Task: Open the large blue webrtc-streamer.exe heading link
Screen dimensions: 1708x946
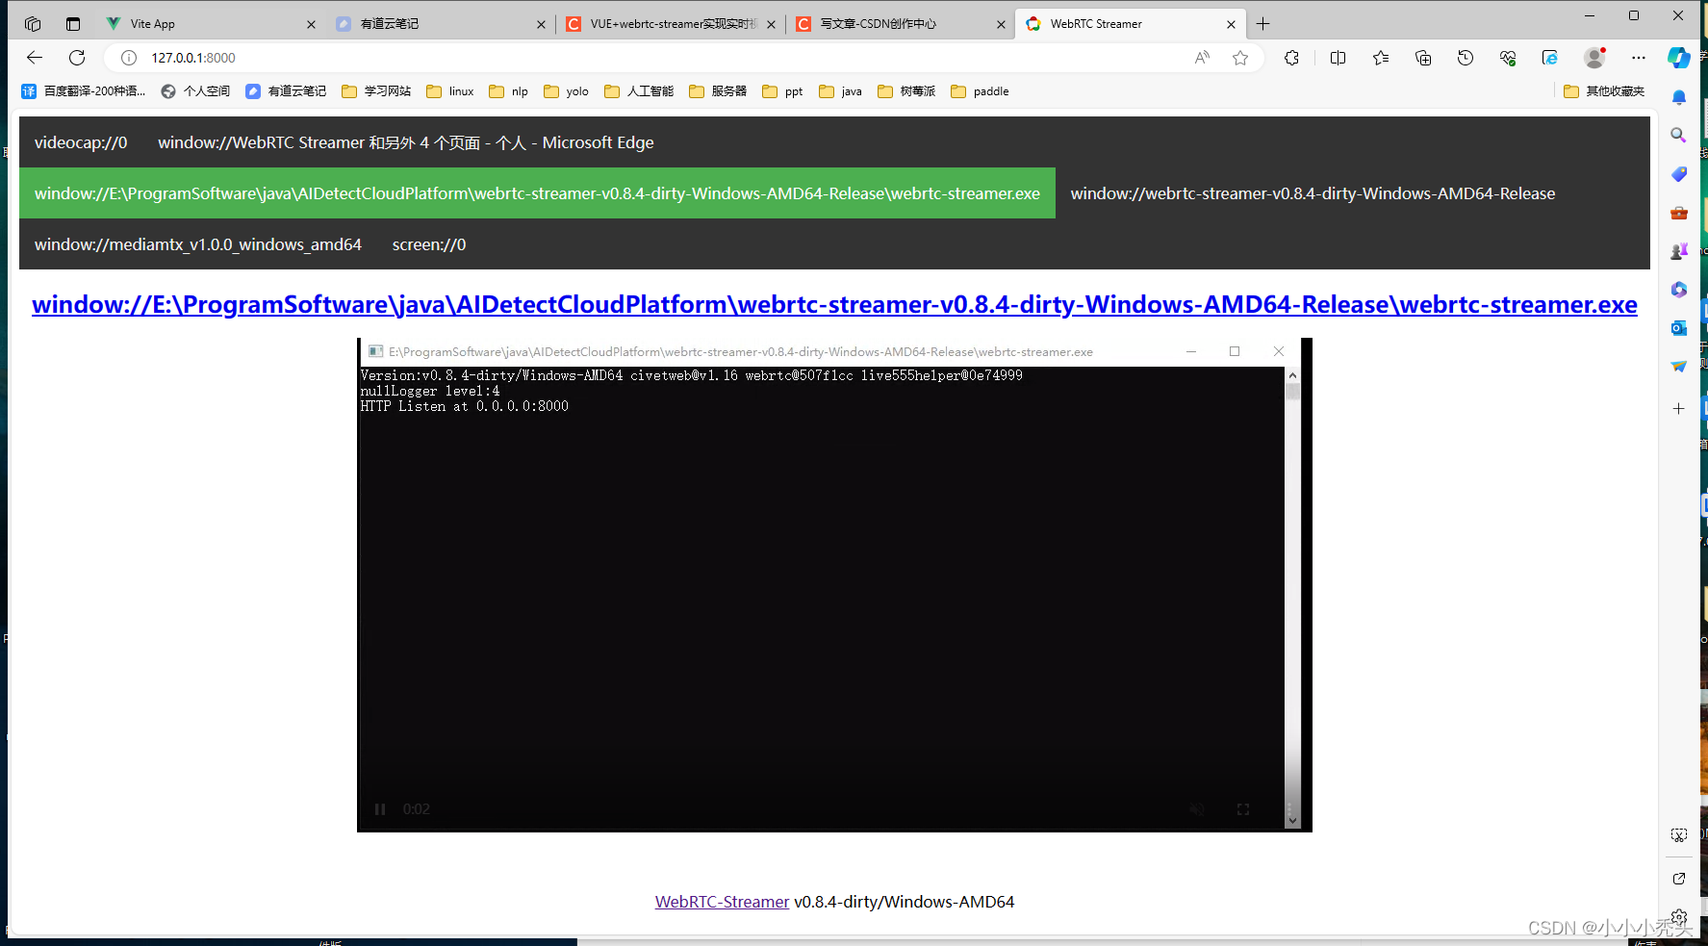Action: (x=834, y=304)
